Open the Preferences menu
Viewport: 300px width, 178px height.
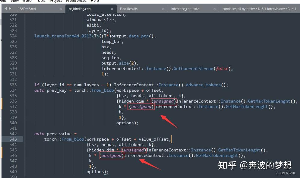point(76,1)
